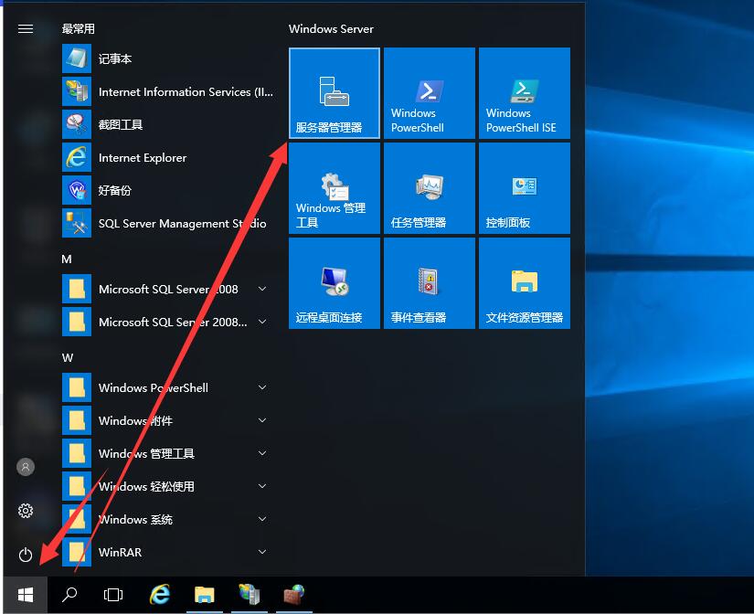Open the 文件资源管理器 tile
The width and height of the screenshot is (754, 614).
pyautogui.click(x=525, y=283)
